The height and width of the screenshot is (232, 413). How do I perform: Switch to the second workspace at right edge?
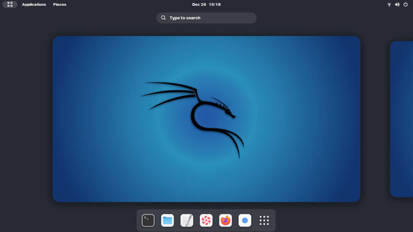tap(401, 119)
